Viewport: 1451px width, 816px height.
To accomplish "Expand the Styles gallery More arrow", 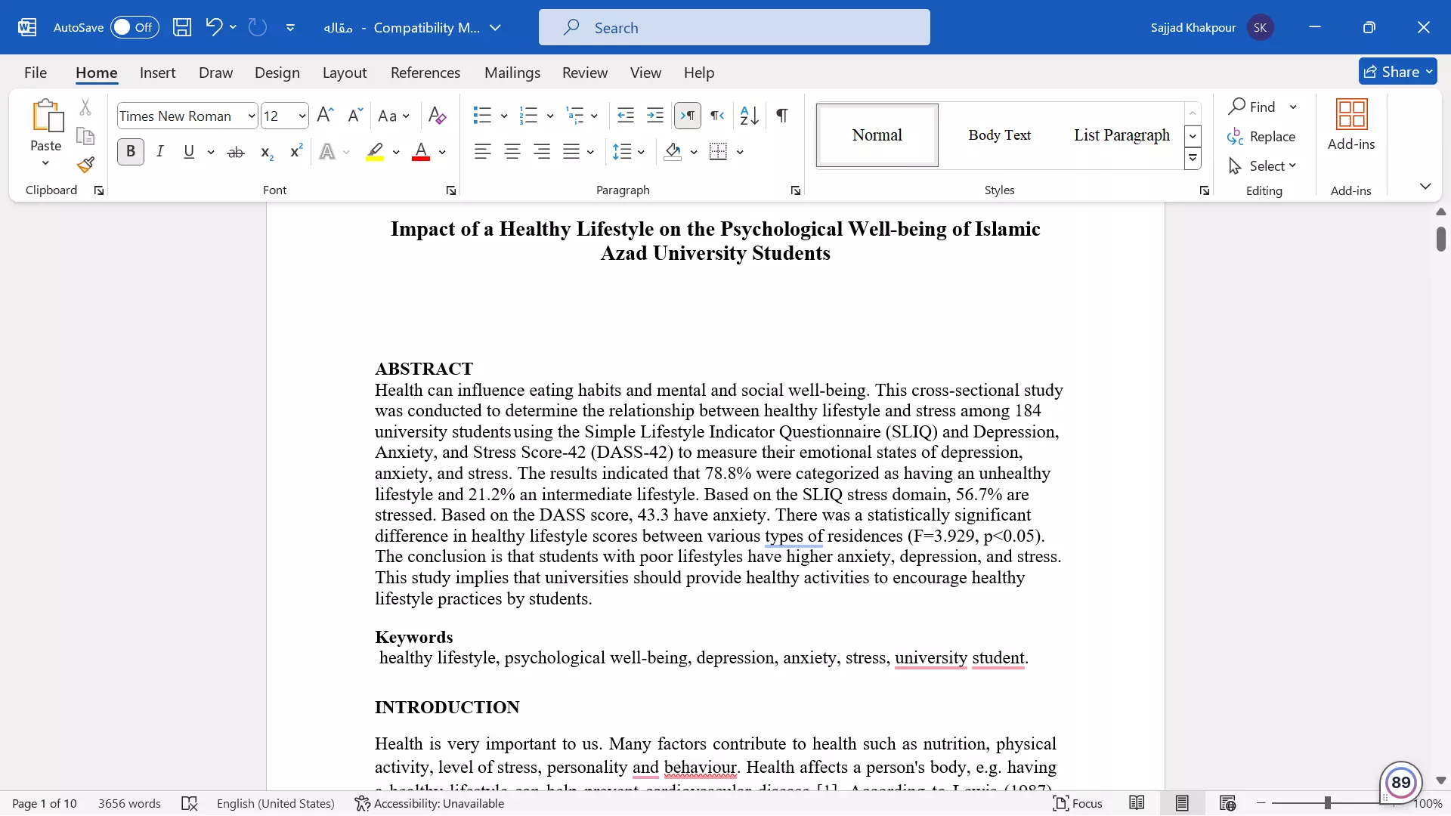I will pyautogui.click(x=1193, y=159).
